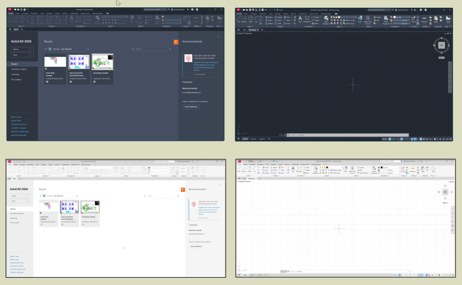Select the Line tool in dark drawing window

239,19
